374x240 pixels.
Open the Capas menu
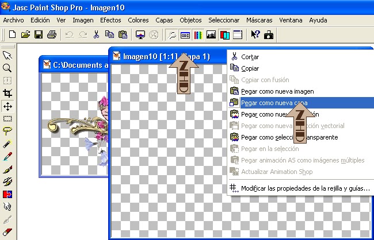point(164,20)
